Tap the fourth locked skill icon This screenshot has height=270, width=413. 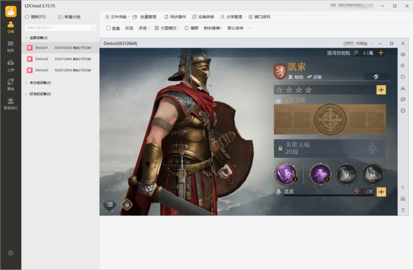tap(373, 174)
